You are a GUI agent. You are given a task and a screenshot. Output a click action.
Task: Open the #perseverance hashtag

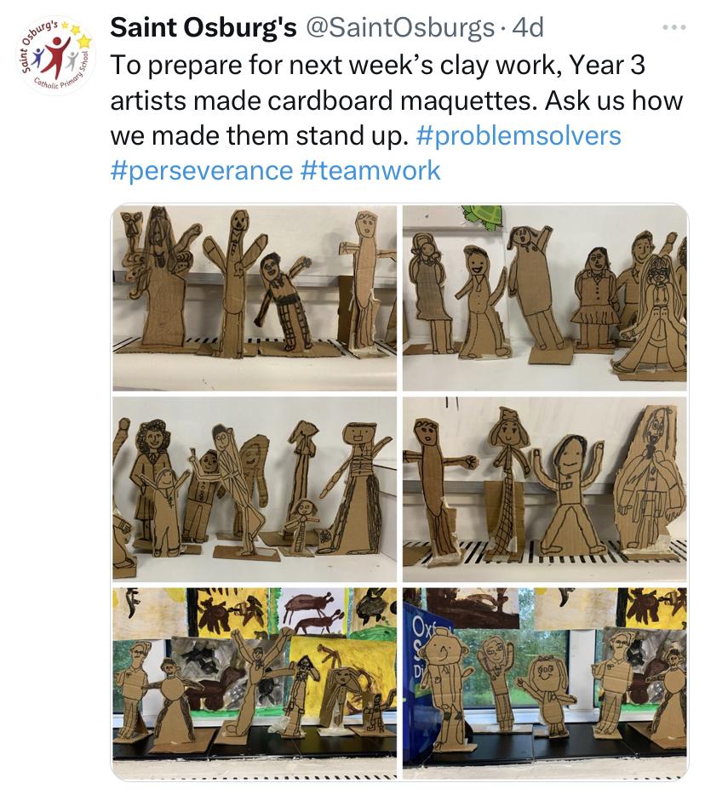(x=201, y=170)
